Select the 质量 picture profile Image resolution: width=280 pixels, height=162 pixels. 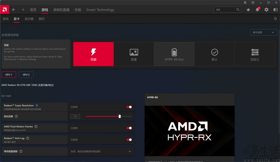click(134, 54)
